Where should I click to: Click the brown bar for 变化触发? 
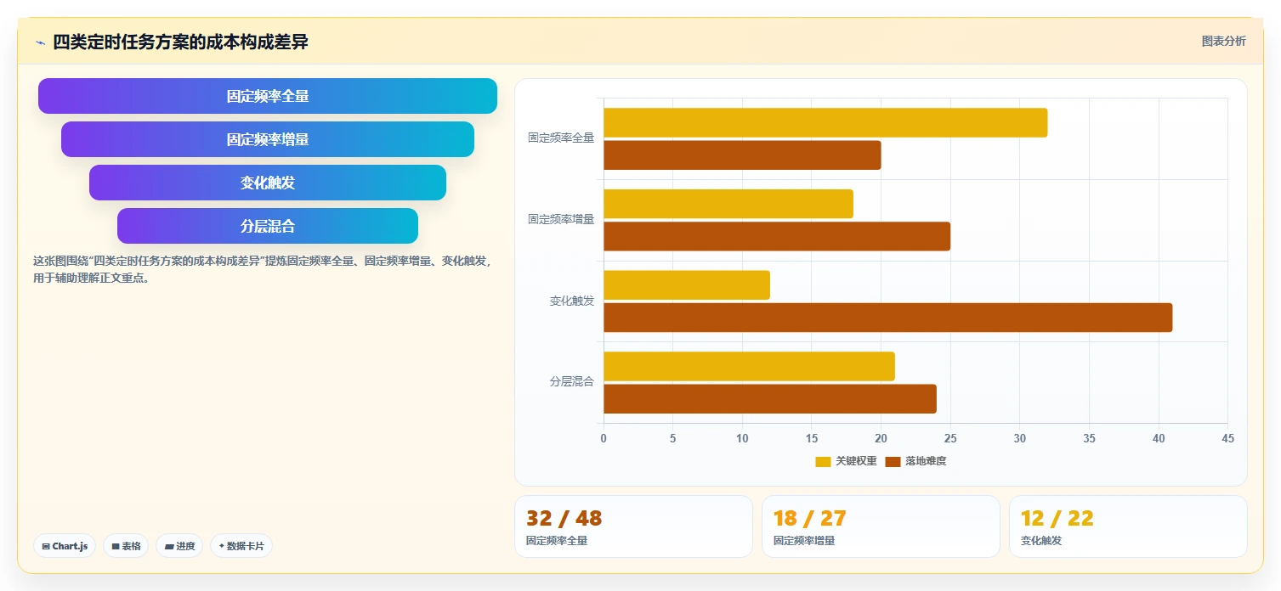888,318
